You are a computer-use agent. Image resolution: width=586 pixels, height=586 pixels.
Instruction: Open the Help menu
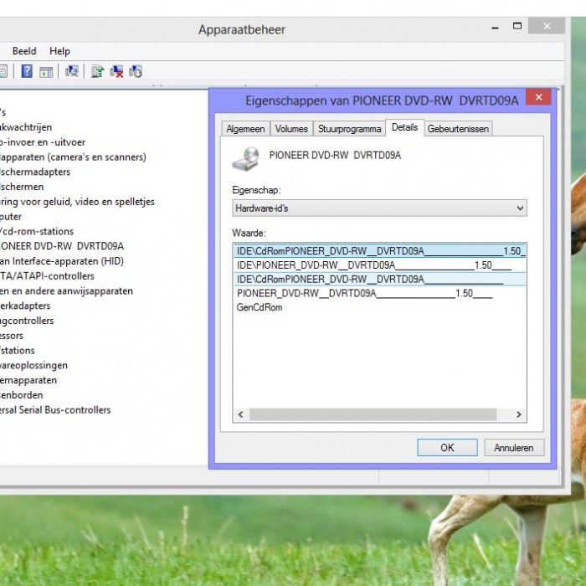tap(59, 51)
